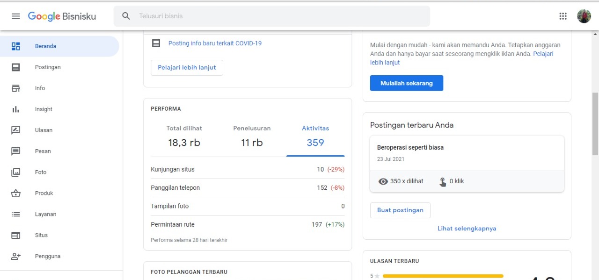Open the hamburger main menu

15,16
